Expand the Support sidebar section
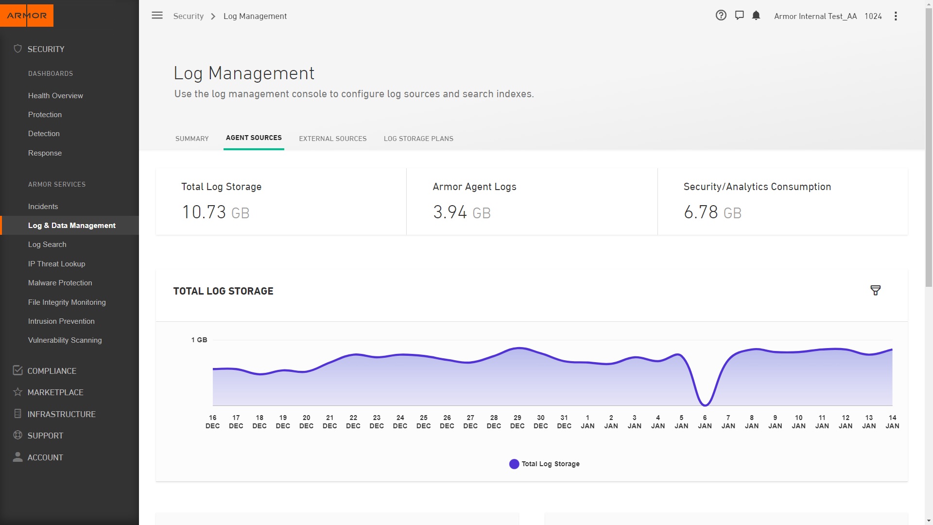The width and height of the screenshot is (933, 525). pos(45,436)
